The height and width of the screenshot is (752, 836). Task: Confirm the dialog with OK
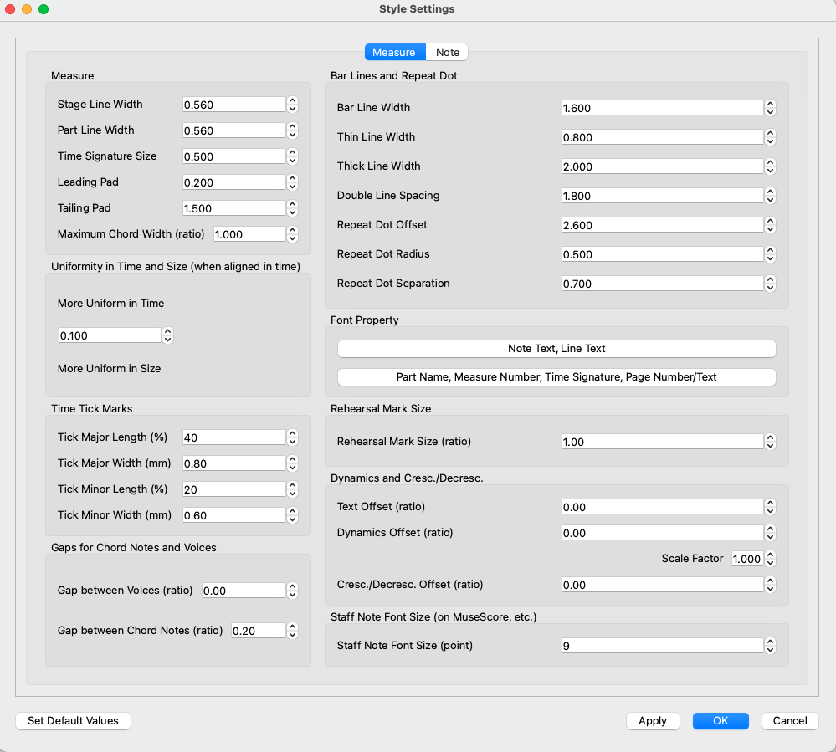(x=721, y=720)
